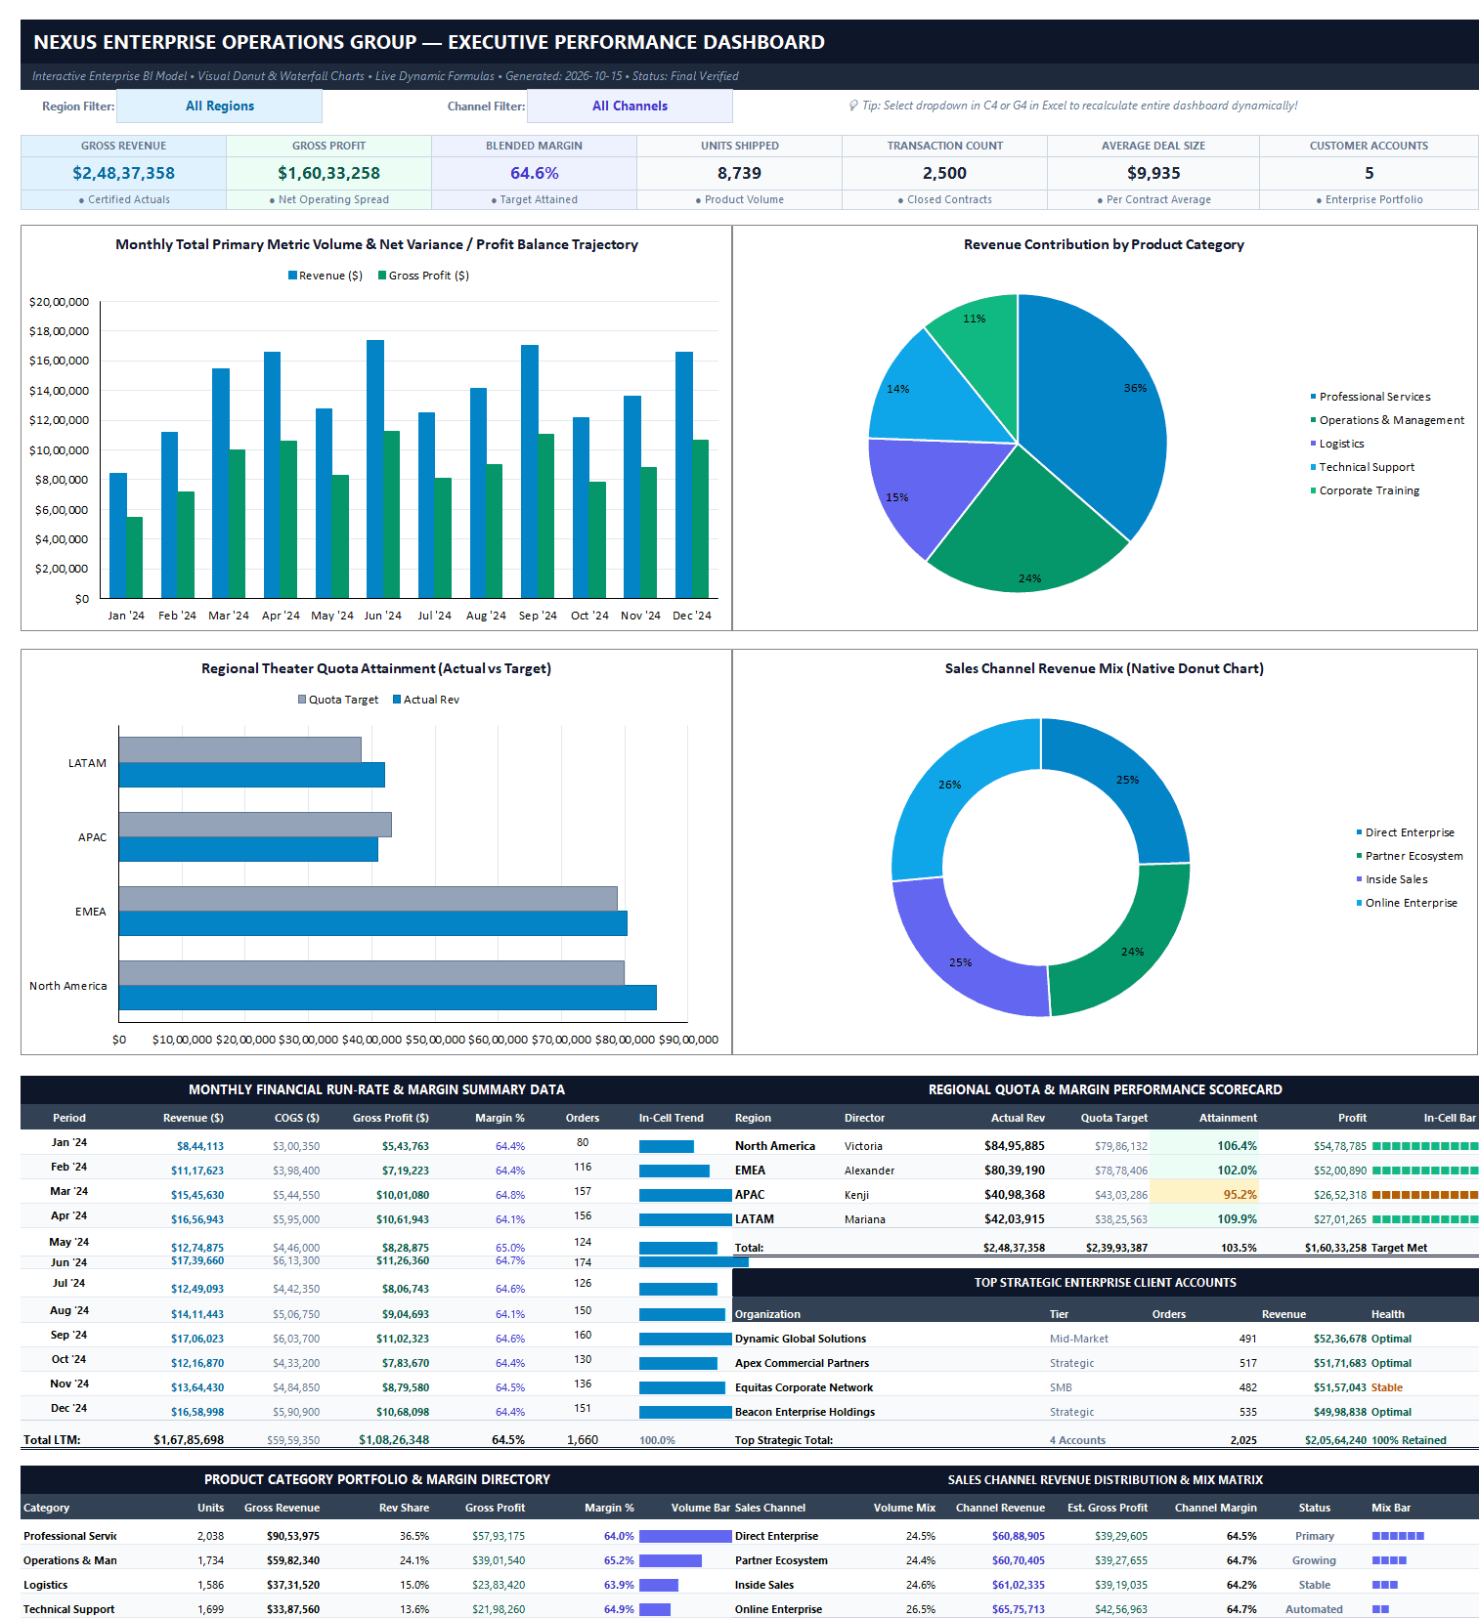Image resolution: width=1479 pixels, height=1618 pixels.
Task: Click the Dec '24 in-cell trend bar
Action: click(685, 1412)
